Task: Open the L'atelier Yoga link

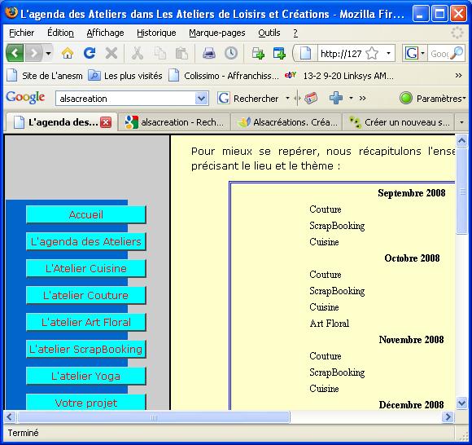Action: (x=85, y=376)
